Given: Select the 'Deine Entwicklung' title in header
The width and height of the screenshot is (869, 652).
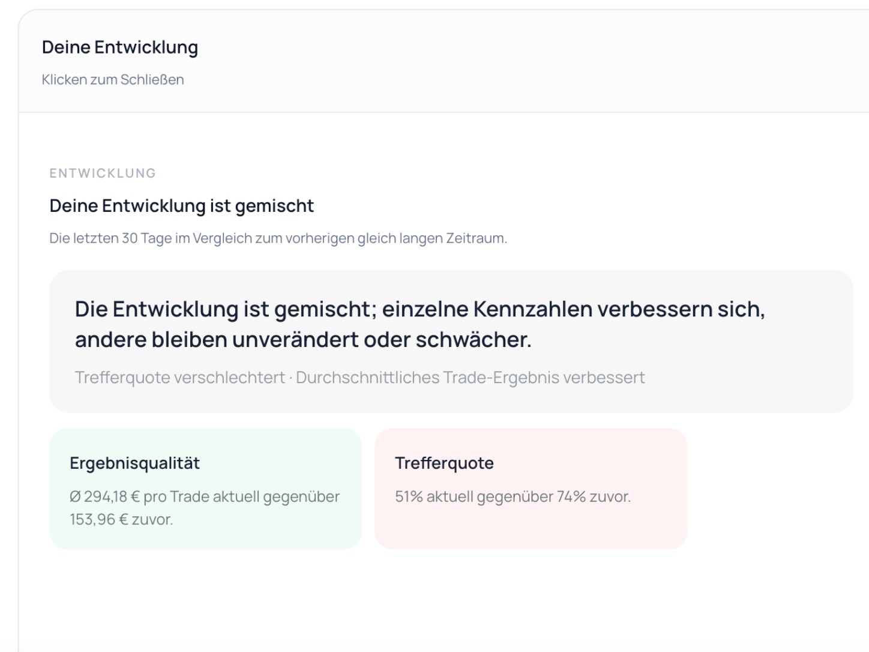Looking at the screenshot, I should click(x=120, y=47).
